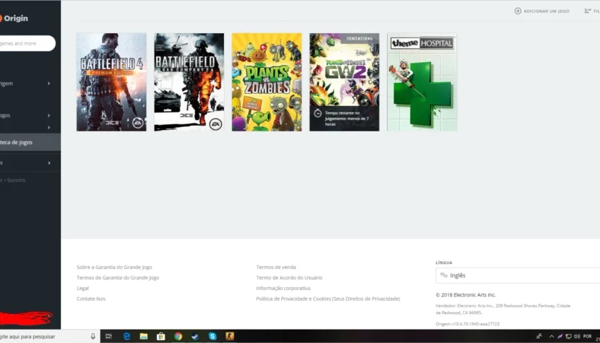Open the Socorro help link in sidebar
This screenshot has height=343, width=600.
(16, 180)
